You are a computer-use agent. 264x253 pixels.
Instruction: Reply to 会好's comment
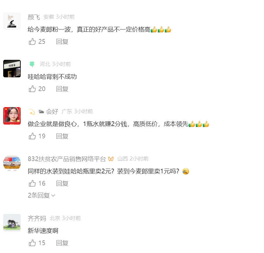[x=62, y=136]
